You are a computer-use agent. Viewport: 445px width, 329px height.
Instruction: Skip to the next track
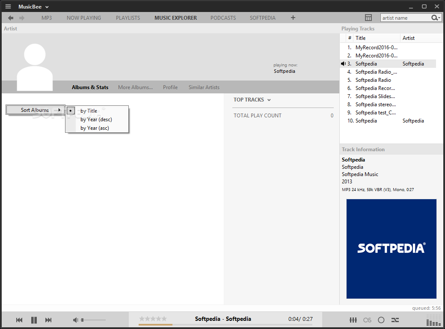tap(48, 320)
